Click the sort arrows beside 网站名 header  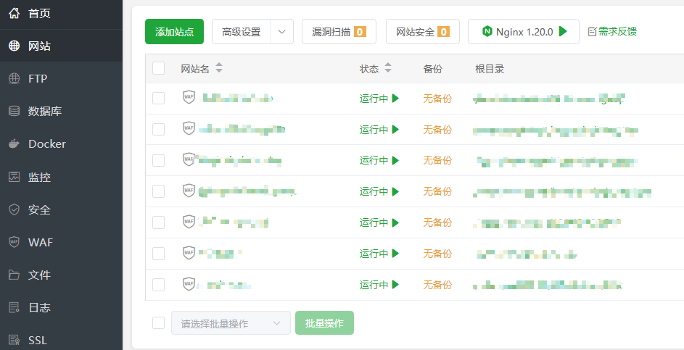click(x=219, y=69)
